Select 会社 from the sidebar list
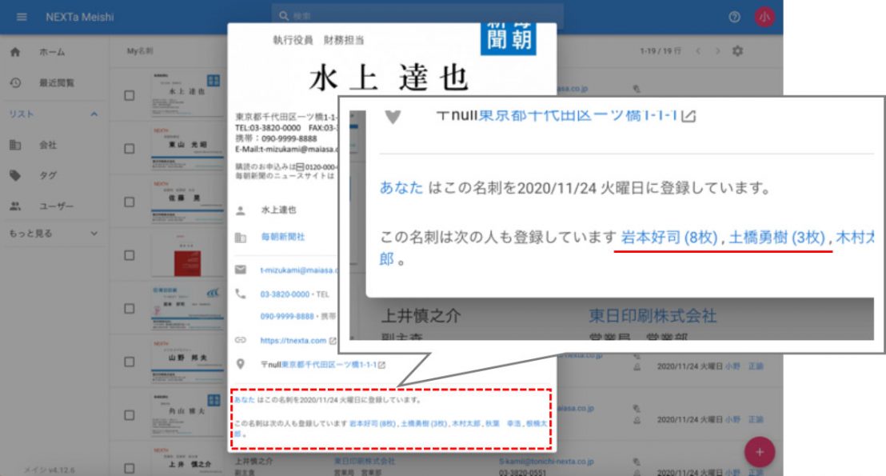886x476 pixels. point(48,146)
